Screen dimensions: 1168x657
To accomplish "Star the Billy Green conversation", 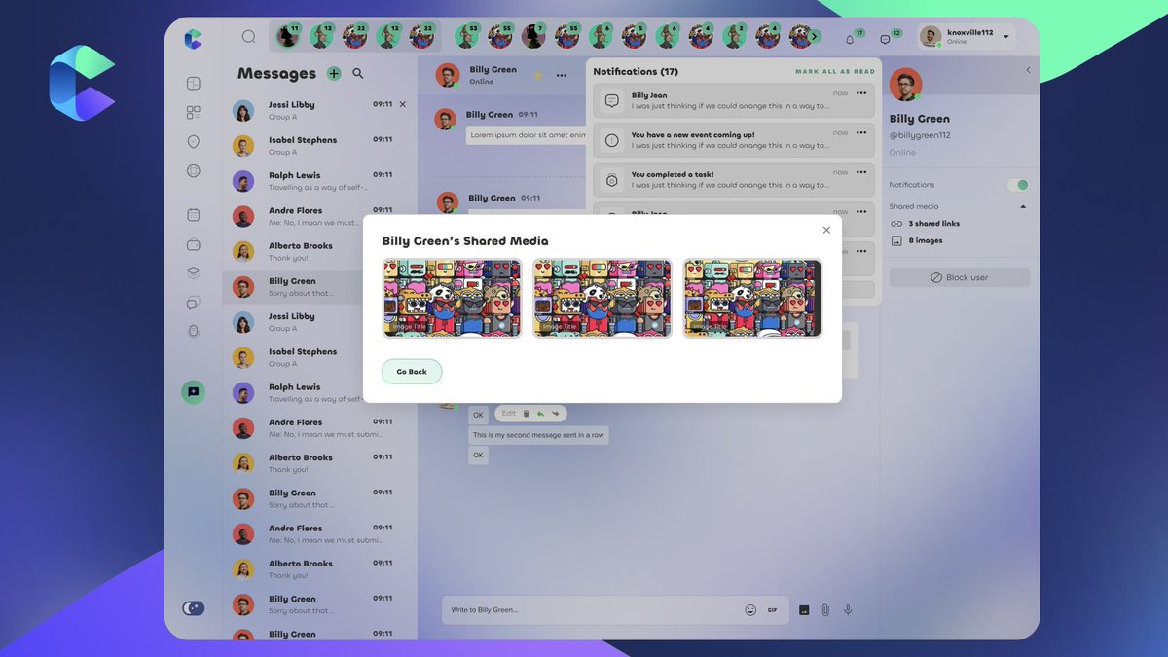I will point(536,74).
